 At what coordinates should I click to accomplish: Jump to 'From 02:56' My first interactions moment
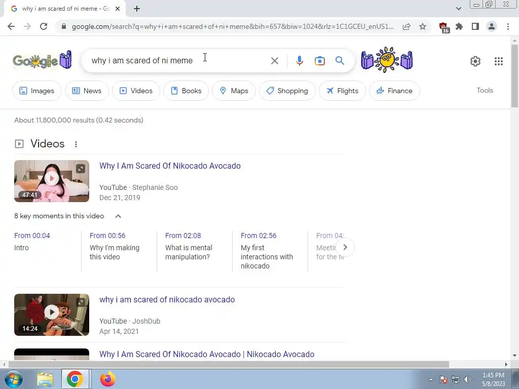258,236
